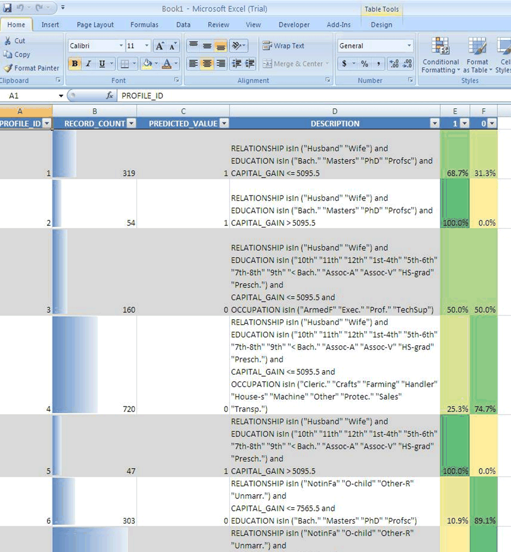Image resolution: width=511 pixels, height=552 pixels.
Task: Open the Font name Calibri dropdown
Action: 121,47
